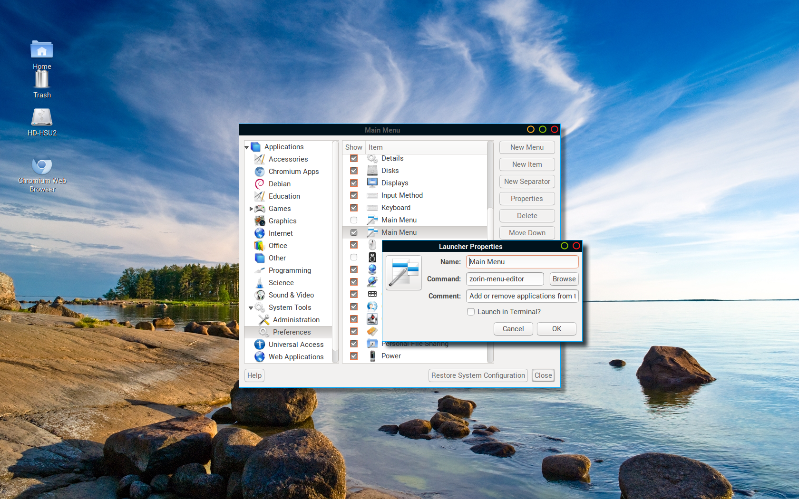Select the Universal Access category icon
This screenshot has height=499, width=799.
(x=260, y=345)
